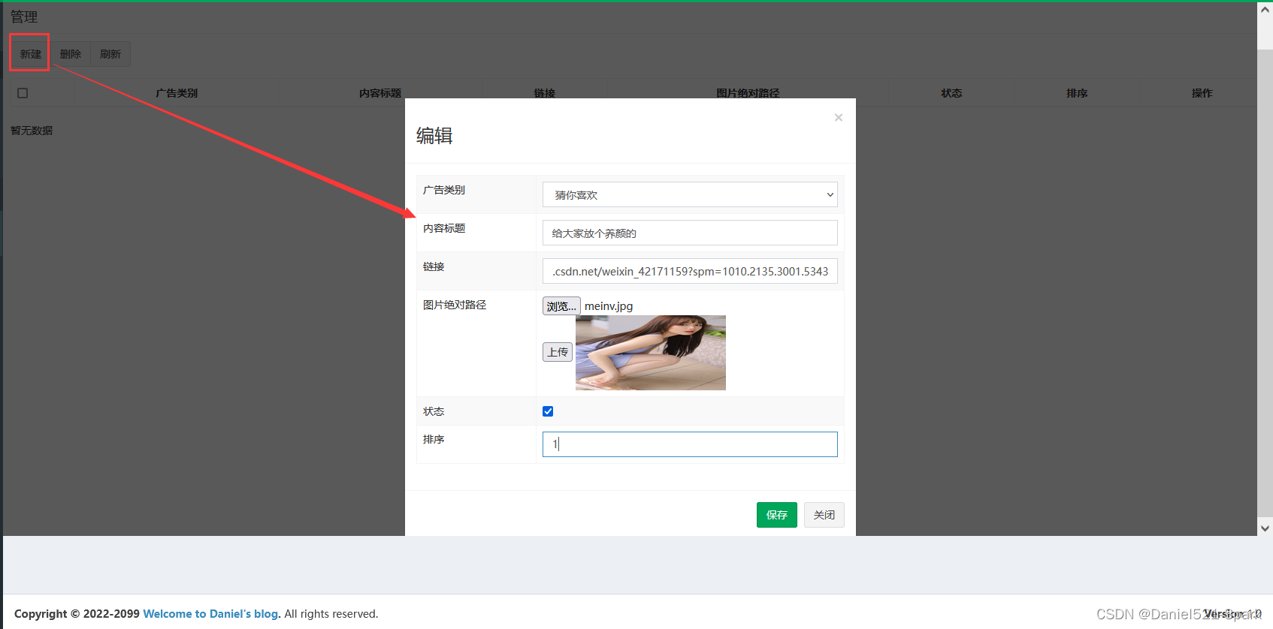Image resolution: width=1273 pixels, height=629 pixels.
Task: Open the 广告类别 dropdown showing 猜你喜欢
Action: (690, 194)
